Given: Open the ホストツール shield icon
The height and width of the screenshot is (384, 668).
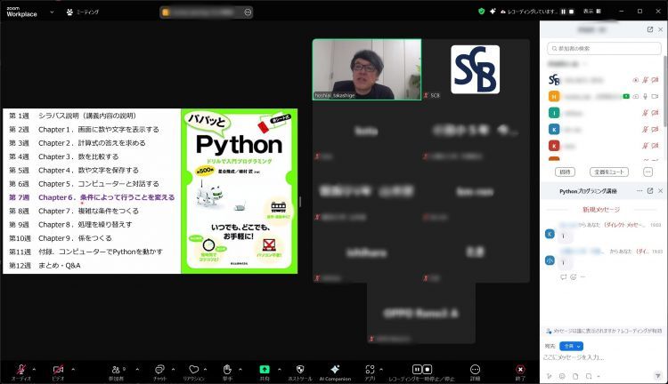Looking at the screenshot, I should [x=299, y=369].
